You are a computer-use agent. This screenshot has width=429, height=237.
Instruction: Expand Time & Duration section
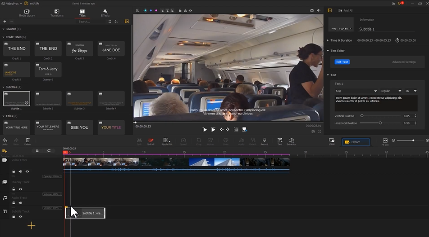(x=328, y=40)
